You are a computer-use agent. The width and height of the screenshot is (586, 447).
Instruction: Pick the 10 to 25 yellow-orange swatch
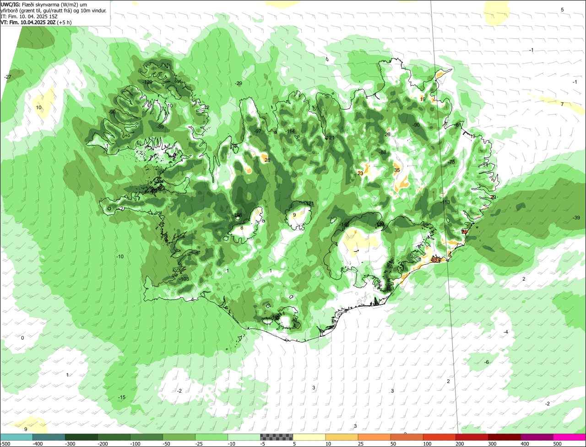[x=342, y=437]
